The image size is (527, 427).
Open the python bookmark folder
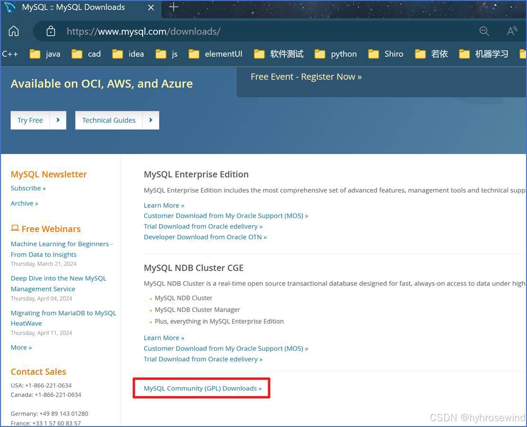coord(336,54)
